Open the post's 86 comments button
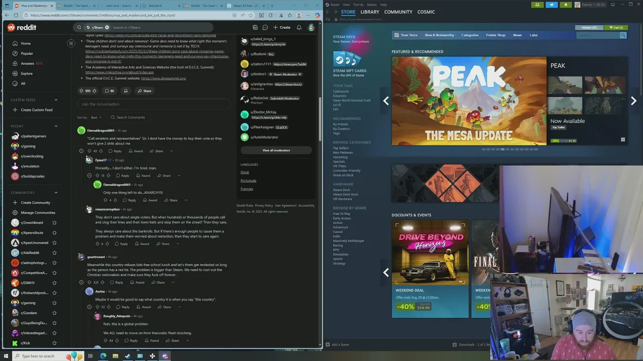This screenshot has width=643, height=361. click(109, 91)
